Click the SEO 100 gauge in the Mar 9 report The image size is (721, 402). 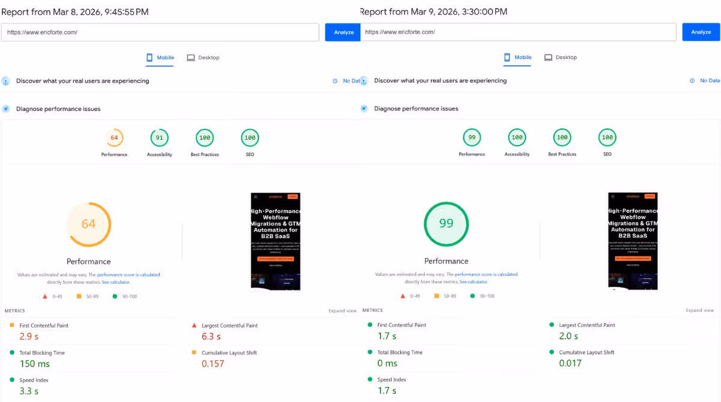(x=607, y=138)
